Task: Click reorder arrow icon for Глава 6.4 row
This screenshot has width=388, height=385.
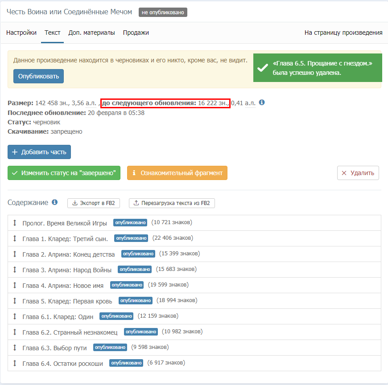Action: (x=15, y=363)
